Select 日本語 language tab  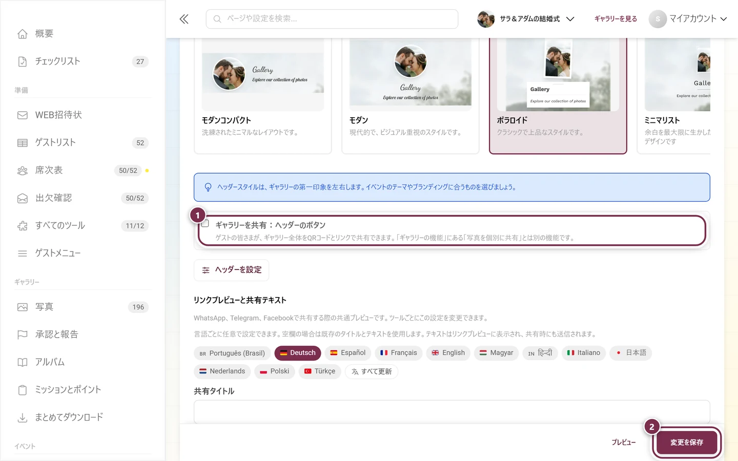(x=631, y=353)
